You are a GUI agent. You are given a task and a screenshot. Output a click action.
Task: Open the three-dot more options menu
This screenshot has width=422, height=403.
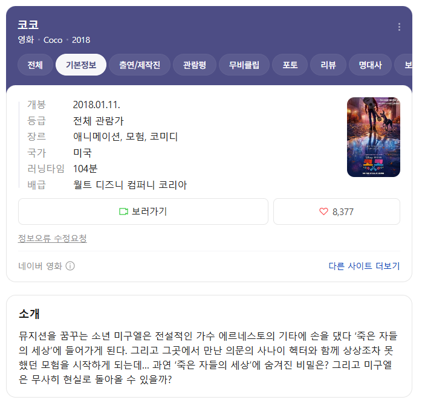click(399, 27)
